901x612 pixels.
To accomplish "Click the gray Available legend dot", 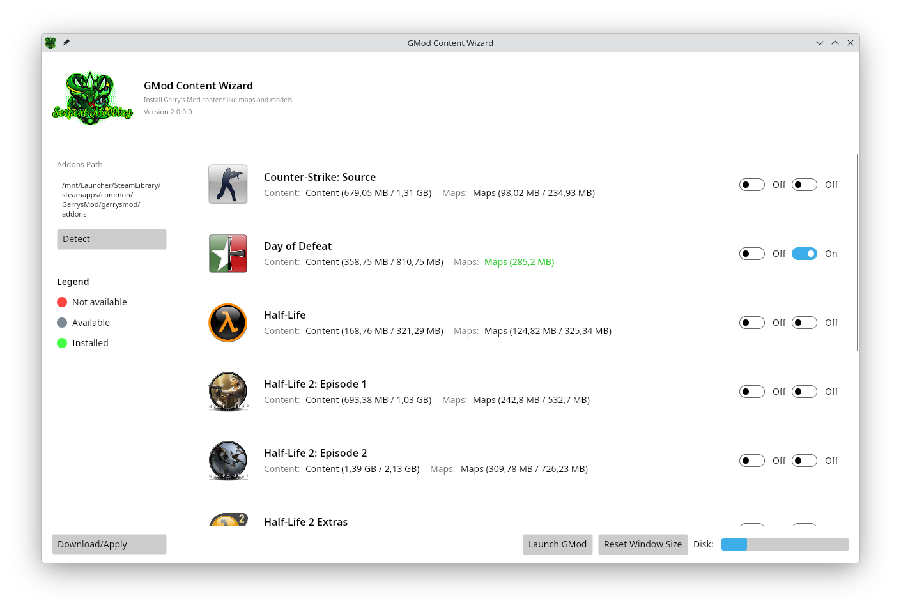I will pyautogui.click(x=62, y=323).
